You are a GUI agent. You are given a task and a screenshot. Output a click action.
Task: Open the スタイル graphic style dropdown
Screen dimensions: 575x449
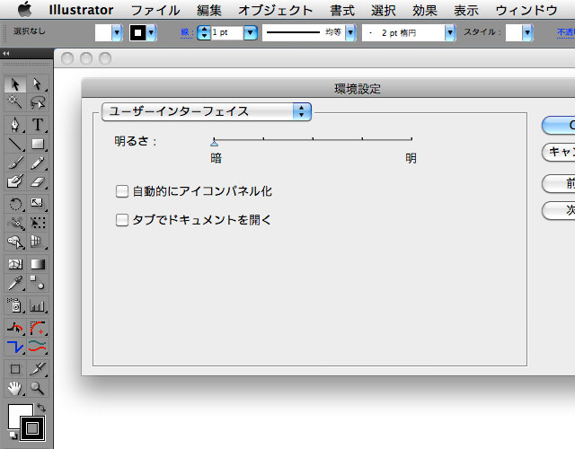527,32
